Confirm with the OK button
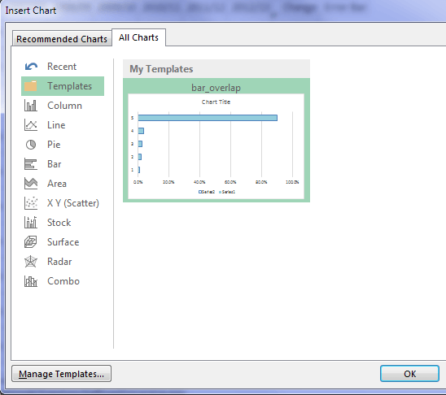Viewport: 446px width, 395px height. pyautogui.click(x=409, y=374)
